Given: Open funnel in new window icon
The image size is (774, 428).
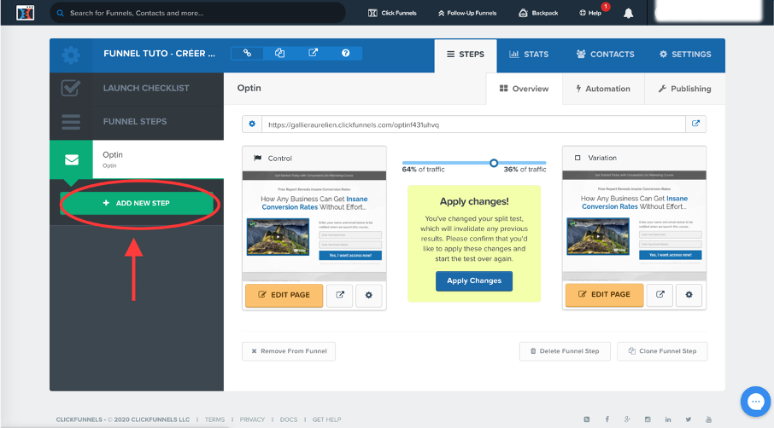Looking at the screenshot, I should (313, 53).
